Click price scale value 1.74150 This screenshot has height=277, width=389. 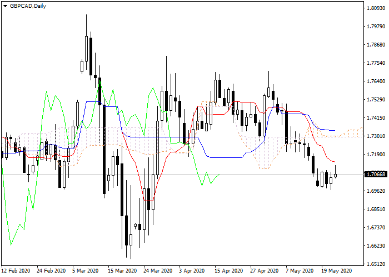[376, 118]
